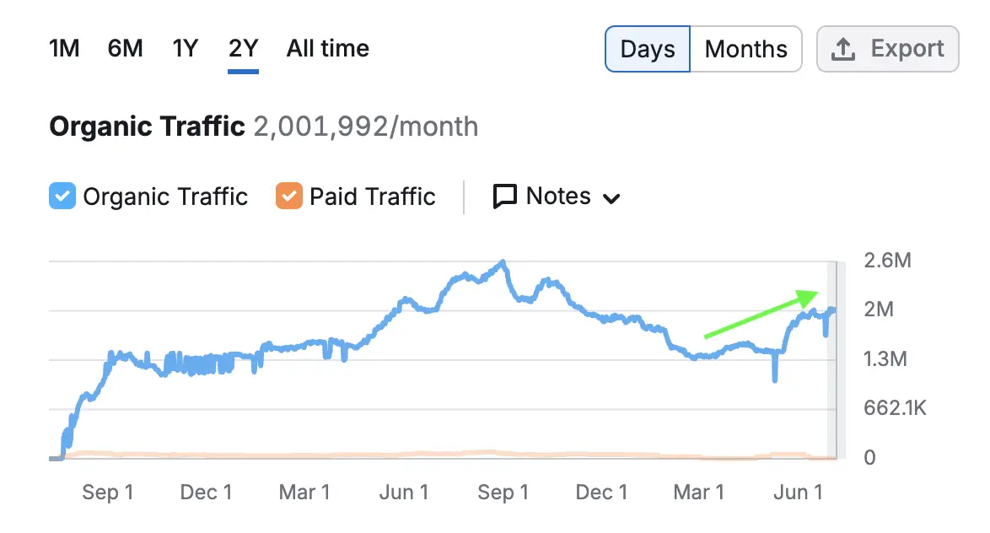The image size is (990, 533).
Task: Select the 2Y time range tab
Action: point(243,49)
